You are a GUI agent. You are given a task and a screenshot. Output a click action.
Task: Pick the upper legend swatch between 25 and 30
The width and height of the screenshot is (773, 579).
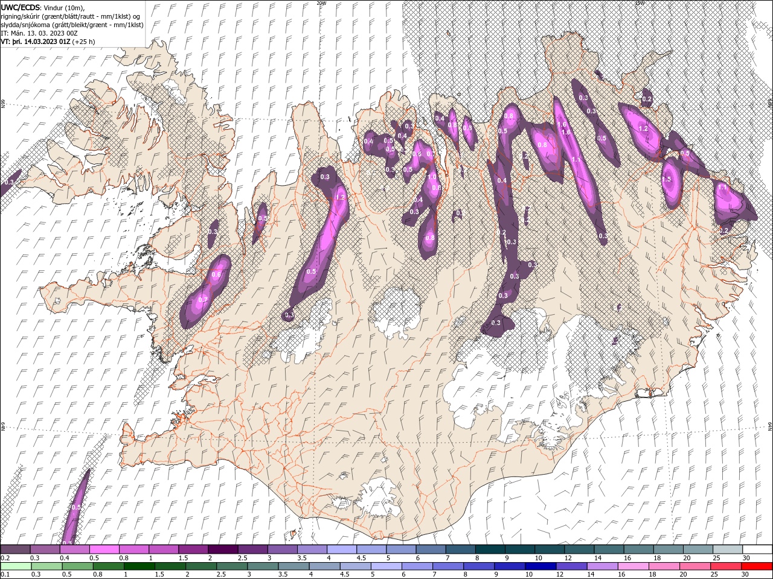(728, 549)
